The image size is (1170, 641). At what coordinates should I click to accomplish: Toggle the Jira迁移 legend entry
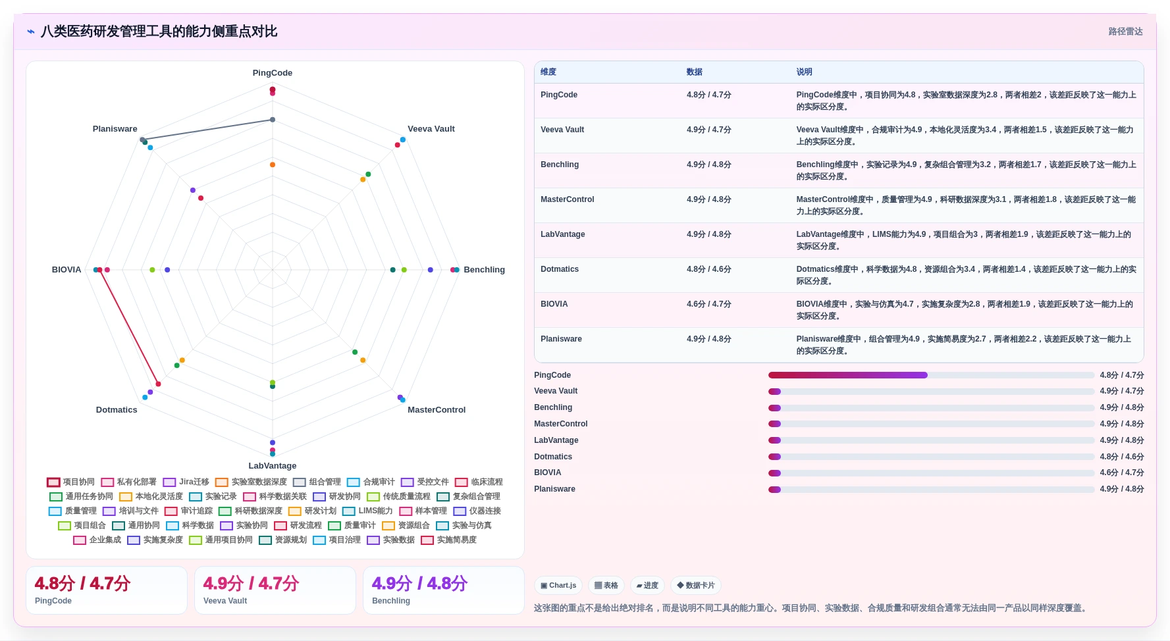(186, 482)
